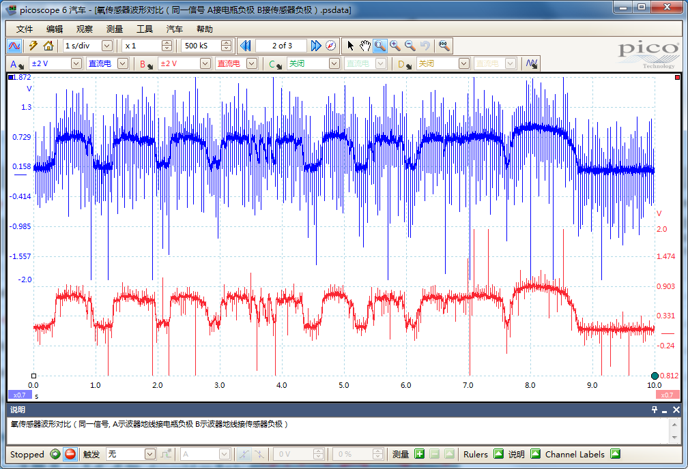
Task: Click the undo zoom arrow
Action: pyautogui.click(x=425, y=46)
